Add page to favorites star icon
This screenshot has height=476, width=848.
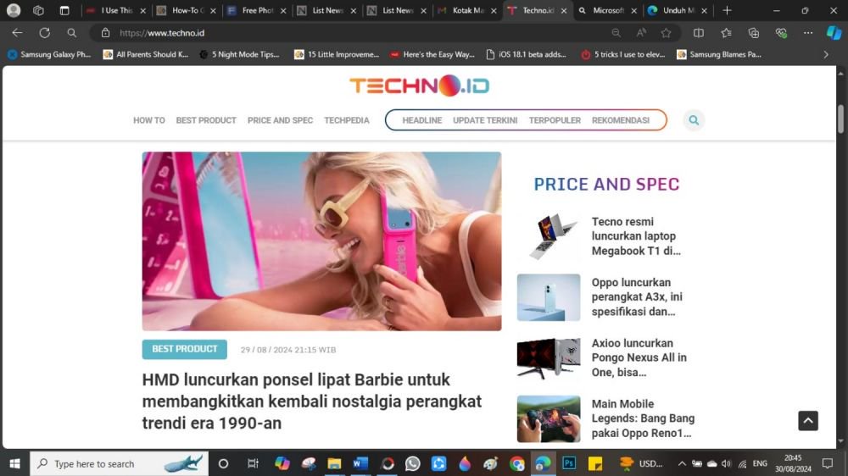[x=666, y=33]
